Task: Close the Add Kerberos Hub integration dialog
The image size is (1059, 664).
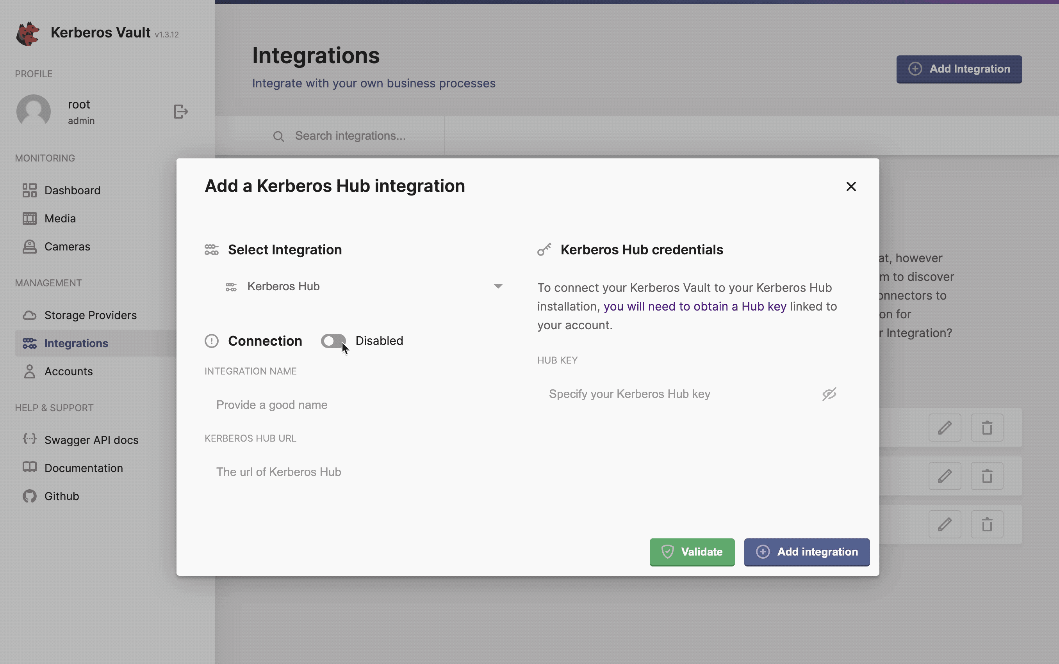Action: click(x=851, y=186)
